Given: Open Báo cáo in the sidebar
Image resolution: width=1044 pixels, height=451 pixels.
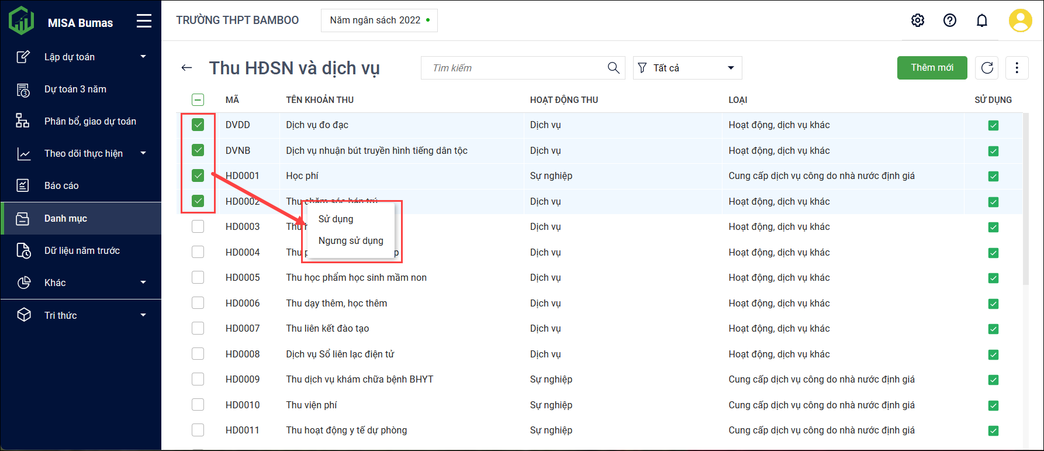Looking at the screenshot, I should pyautogui.click(x=61, y=185).
